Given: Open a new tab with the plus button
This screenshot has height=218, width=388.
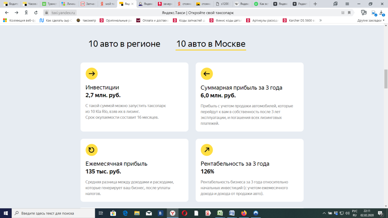Looking at the screenshot, I should (x=315, y=4).
